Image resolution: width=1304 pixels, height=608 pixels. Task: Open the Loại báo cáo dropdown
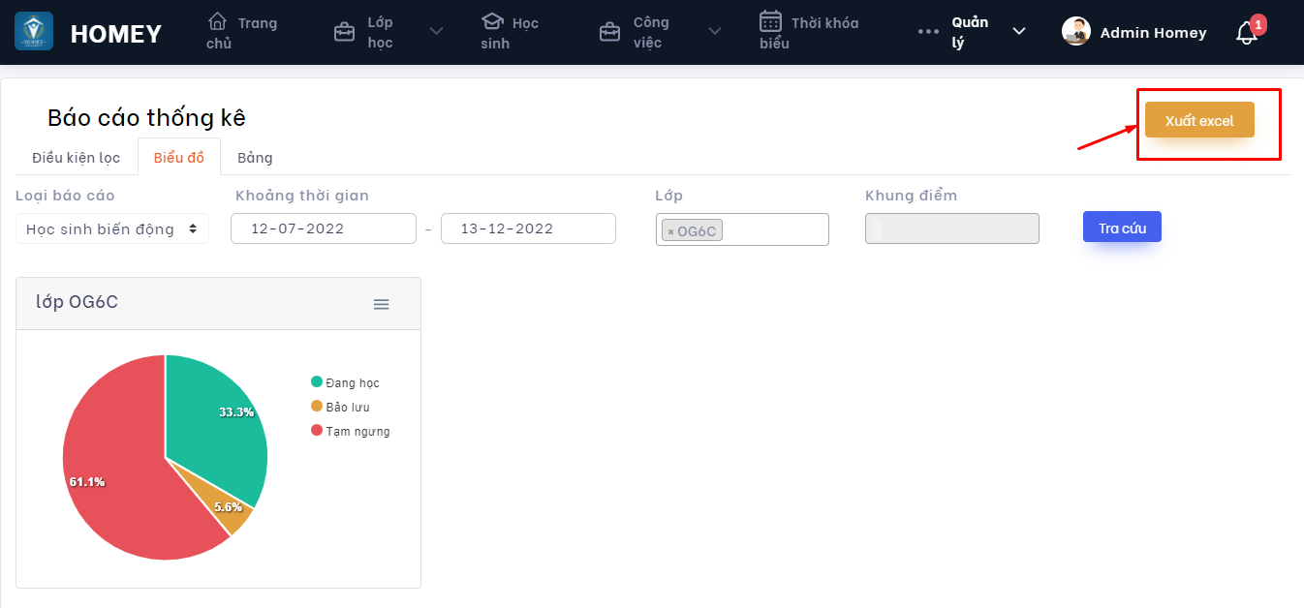[x=112, y=229]
